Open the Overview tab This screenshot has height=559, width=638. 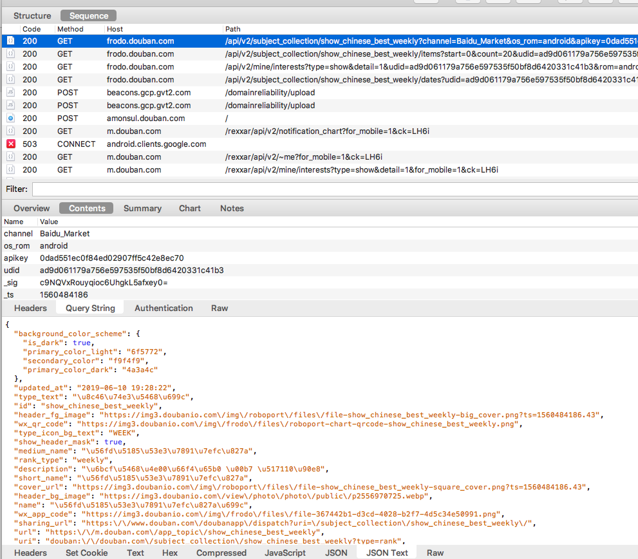click(32, 208)
